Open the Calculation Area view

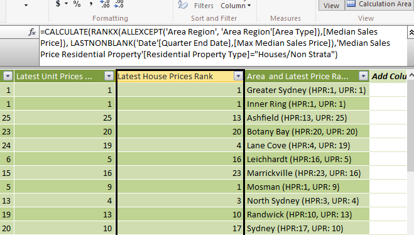(379, 4)
